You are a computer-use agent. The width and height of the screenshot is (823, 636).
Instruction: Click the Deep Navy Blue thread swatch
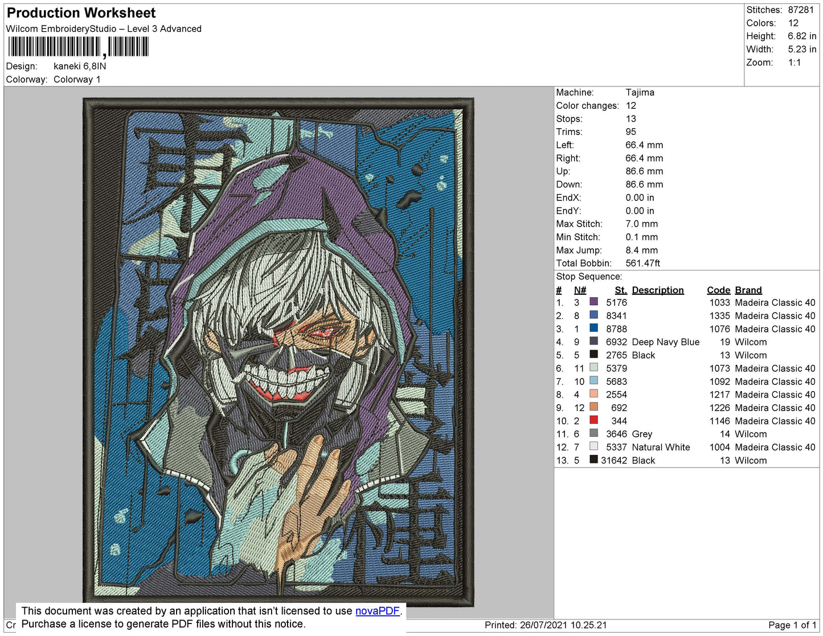[593, 341]
